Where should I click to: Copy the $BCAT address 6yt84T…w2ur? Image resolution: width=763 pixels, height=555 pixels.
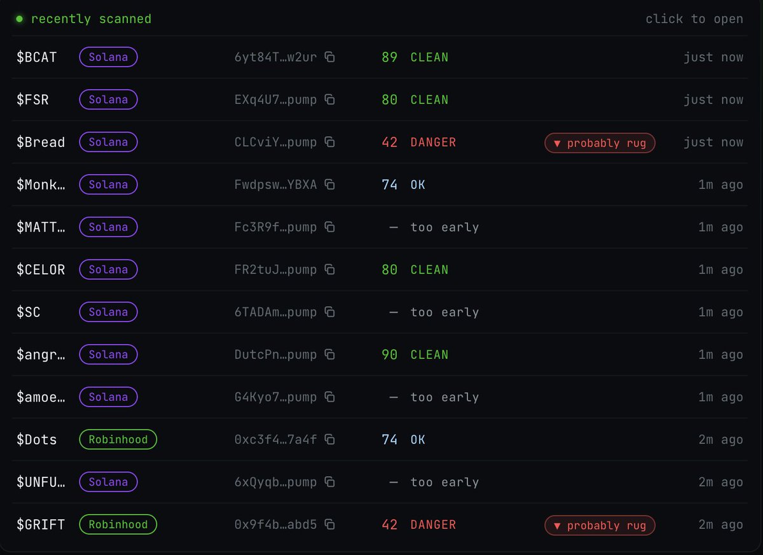tap(329, 57)
